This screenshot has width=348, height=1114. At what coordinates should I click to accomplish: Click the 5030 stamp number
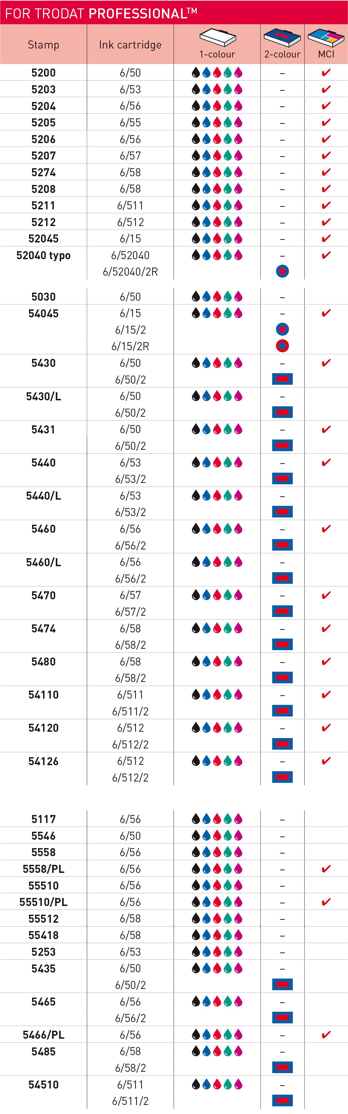[43, 297]
